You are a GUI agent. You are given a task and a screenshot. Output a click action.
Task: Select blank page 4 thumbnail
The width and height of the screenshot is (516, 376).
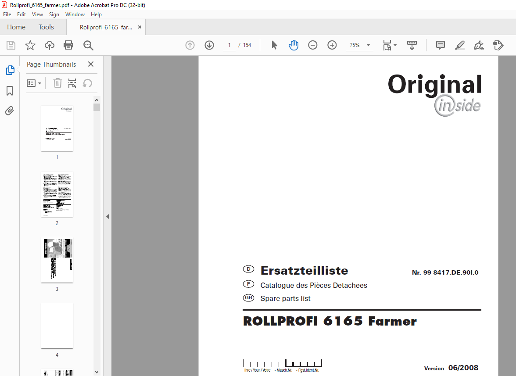coord(57,326)
